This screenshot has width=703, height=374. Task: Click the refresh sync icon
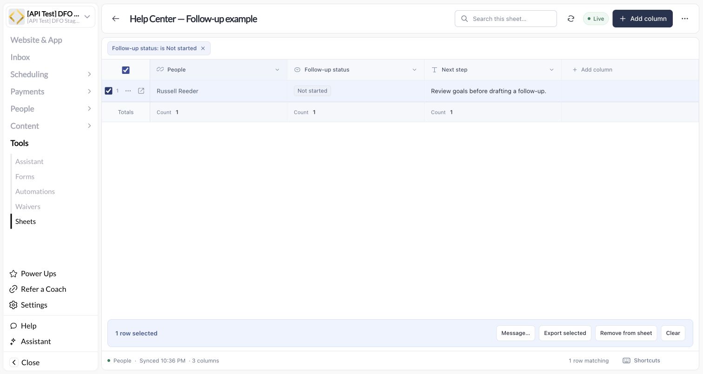point(570,19)
